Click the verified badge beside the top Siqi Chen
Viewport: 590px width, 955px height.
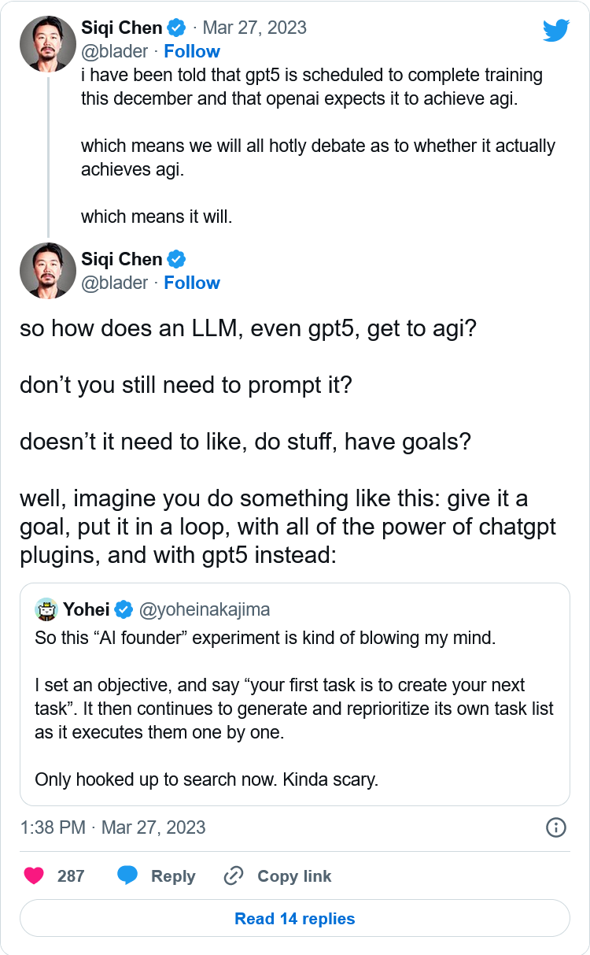coord(176,28)
